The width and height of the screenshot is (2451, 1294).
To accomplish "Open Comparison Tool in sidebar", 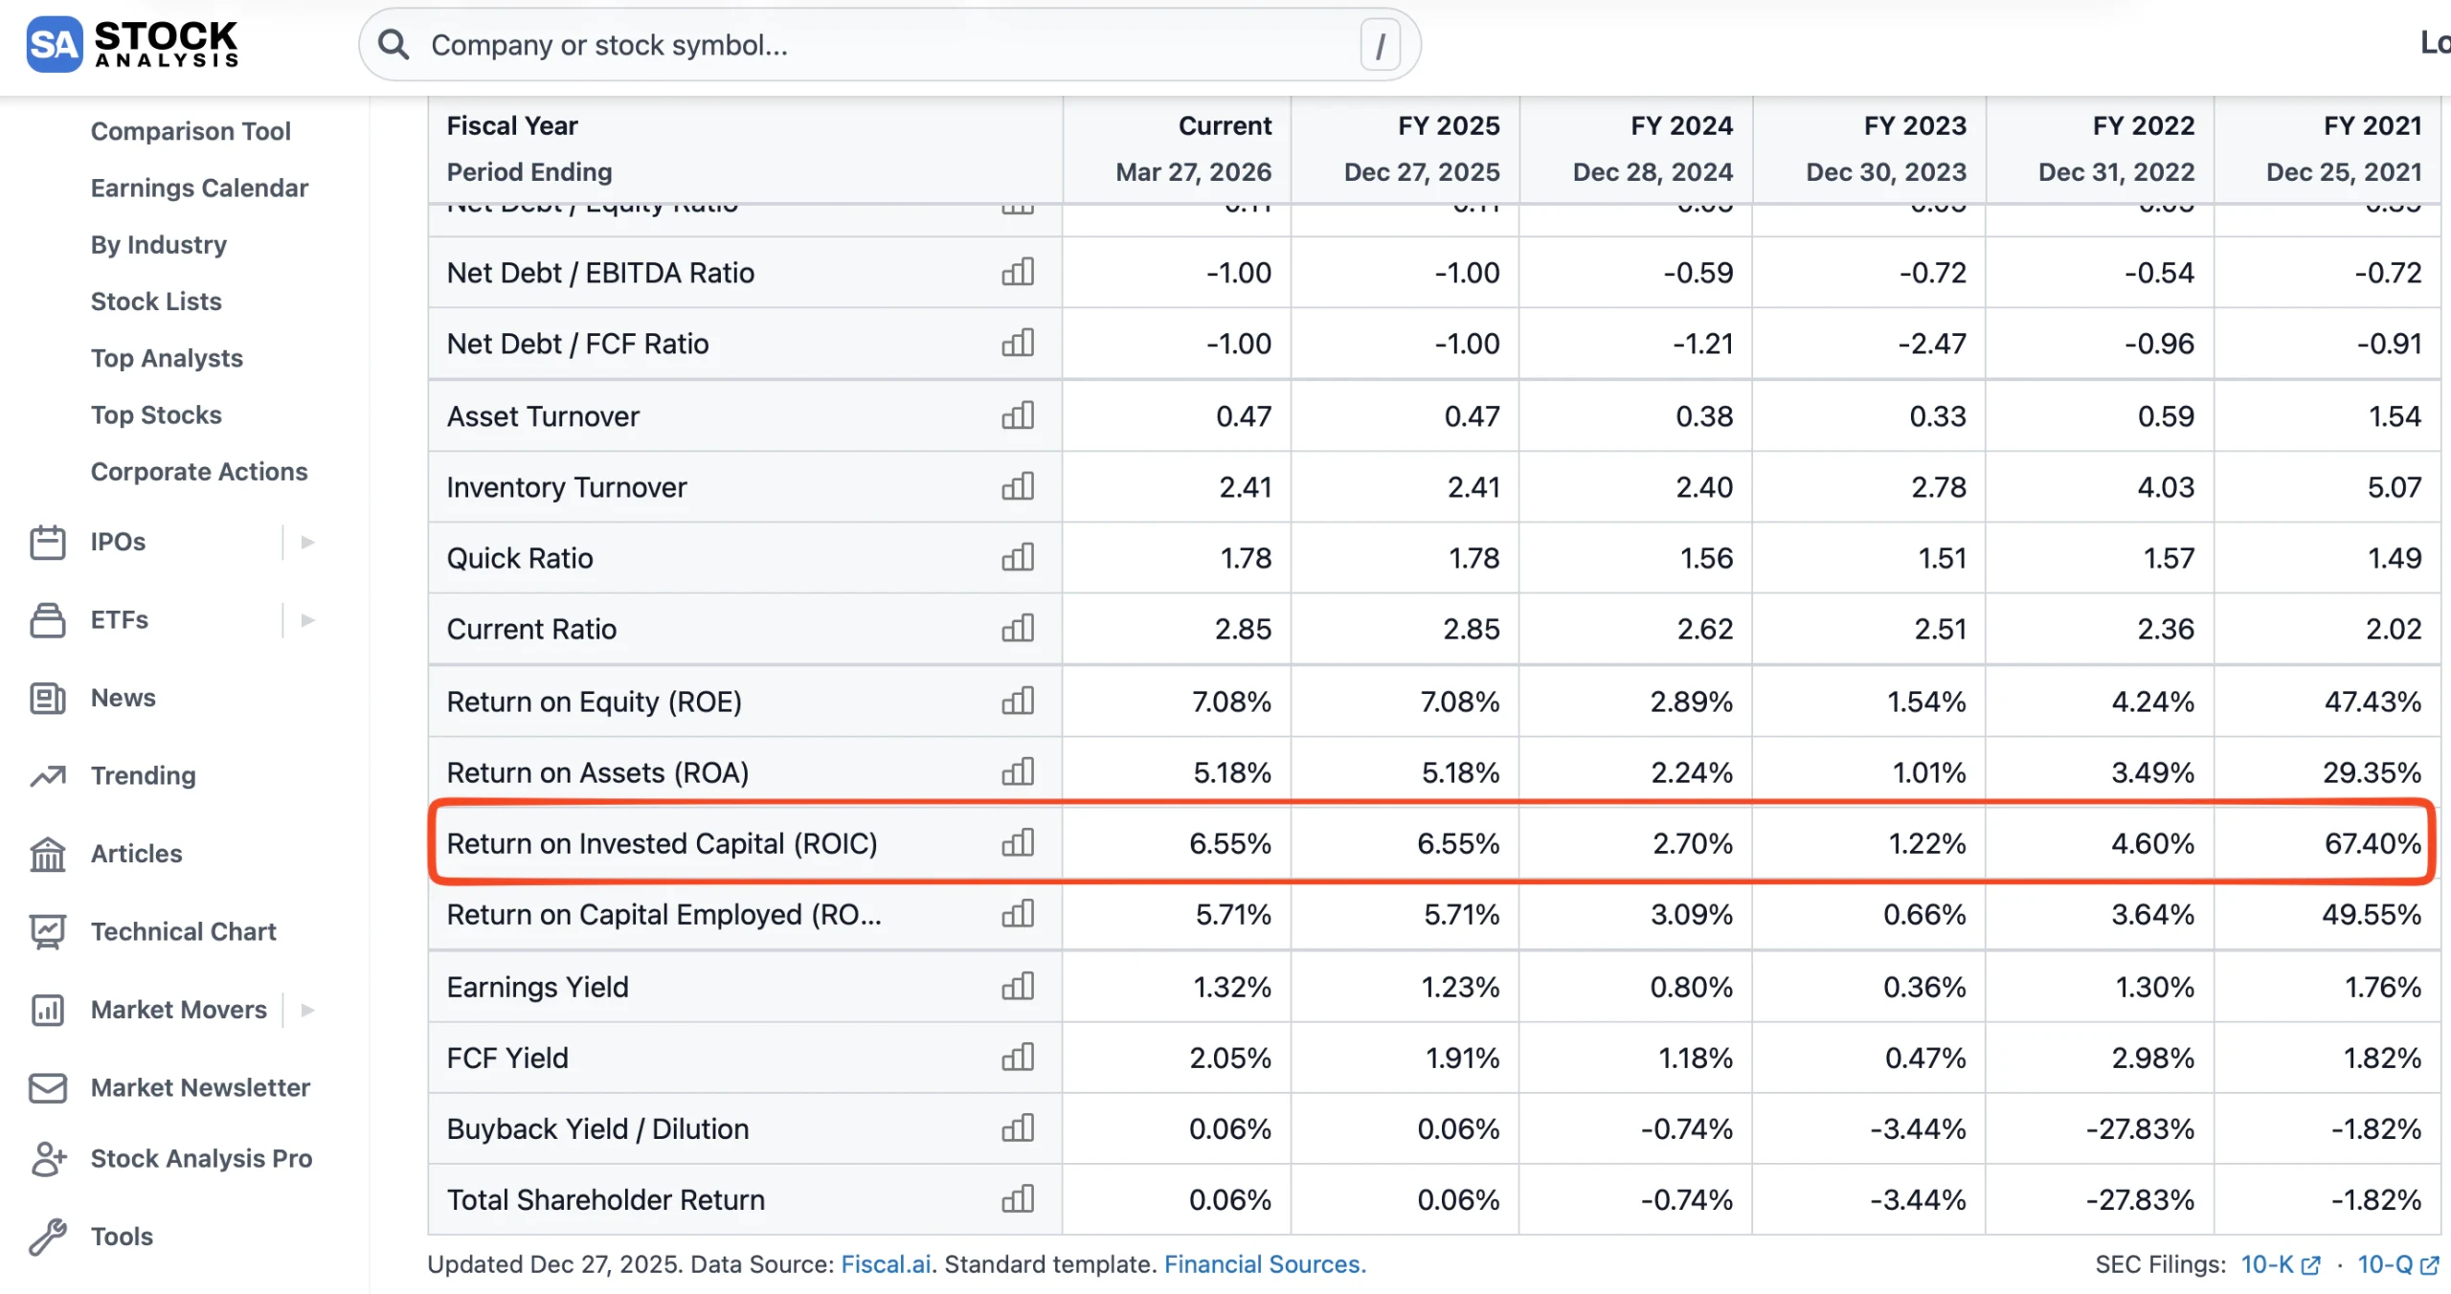I will [191, 131].
